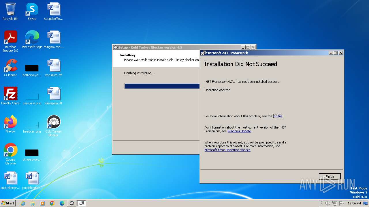Click the 12:06 PM taskbar clock

click(354, 203)
